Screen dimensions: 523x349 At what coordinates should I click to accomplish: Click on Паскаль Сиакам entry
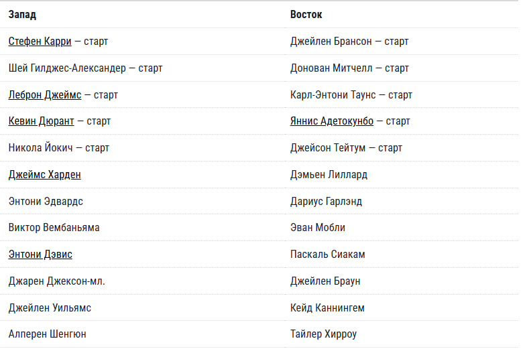pos(327,255)
